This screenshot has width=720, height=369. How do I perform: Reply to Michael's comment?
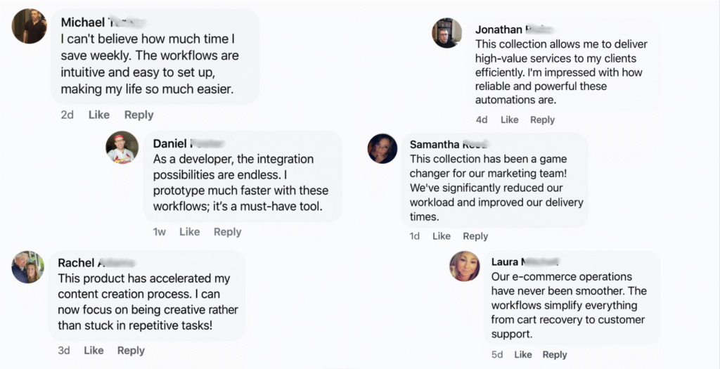139,115
